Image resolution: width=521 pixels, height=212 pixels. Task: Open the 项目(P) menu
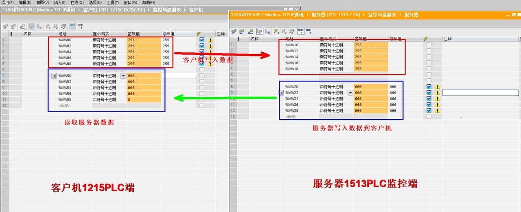(8, 2)
